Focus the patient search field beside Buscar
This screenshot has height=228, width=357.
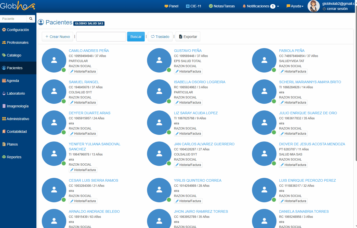101,37
